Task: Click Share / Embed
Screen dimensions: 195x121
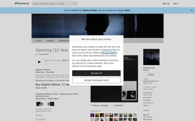Action: click(x=99, y=106)
